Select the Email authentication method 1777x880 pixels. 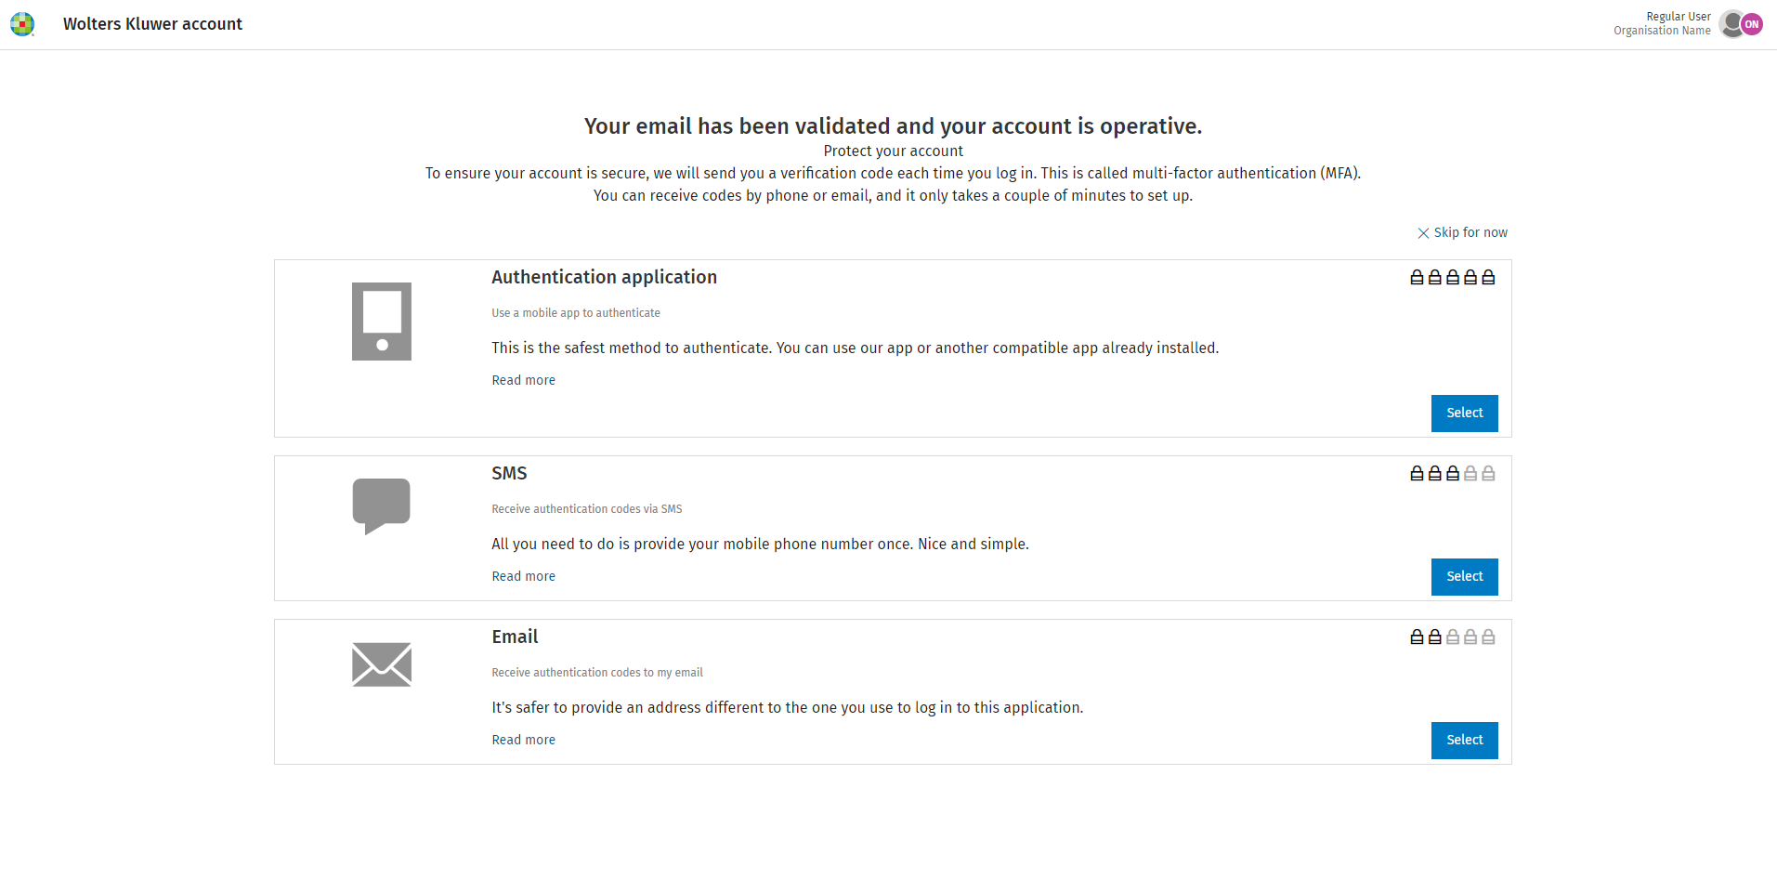(1465, 741)
